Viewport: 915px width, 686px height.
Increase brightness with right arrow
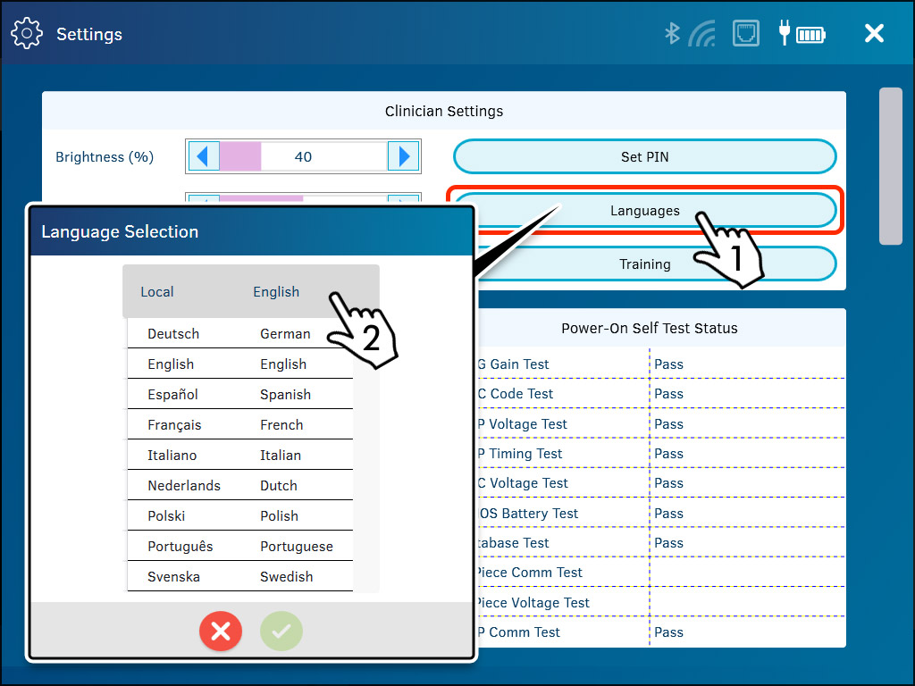coord(404,156)
